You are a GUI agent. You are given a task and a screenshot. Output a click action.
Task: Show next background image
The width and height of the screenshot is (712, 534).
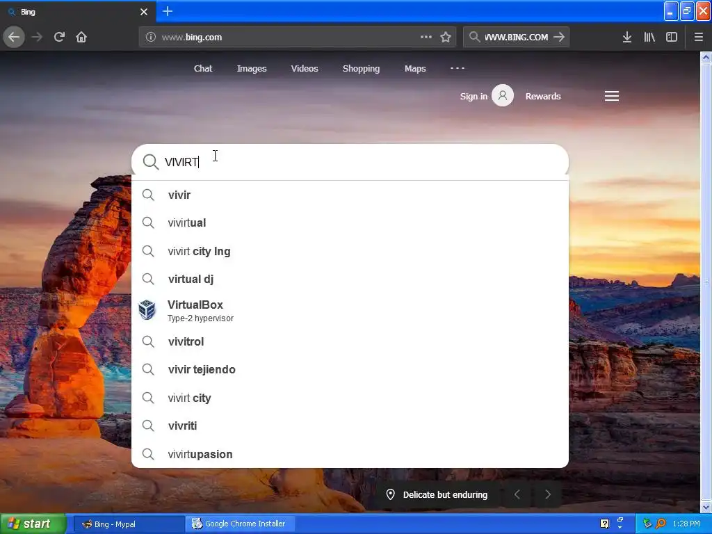pos(548,494)
